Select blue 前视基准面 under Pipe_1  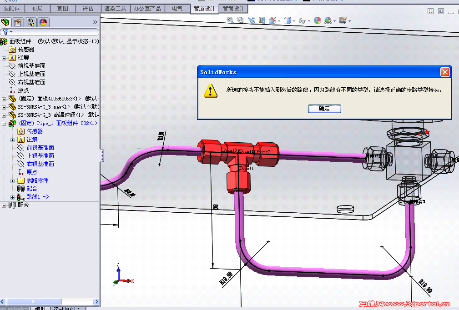pyautogui.click(x=40, y=148)
